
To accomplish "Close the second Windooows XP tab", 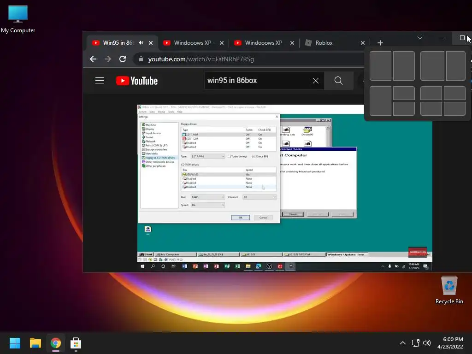I will (292, 43).
